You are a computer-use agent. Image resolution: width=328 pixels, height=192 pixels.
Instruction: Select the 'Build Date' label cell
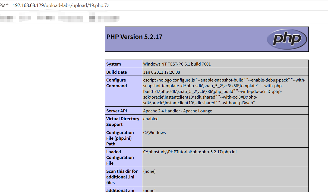point(124,72)
